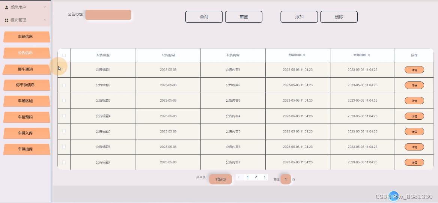Collapse the 模块管理 menu chevron
The height and width of the screenshot is (203, 438).
(x=45, y=20)
